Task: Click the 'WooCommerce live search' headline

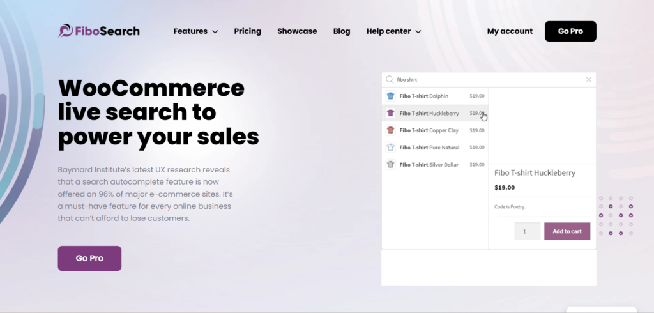Action: pos(158,112)
